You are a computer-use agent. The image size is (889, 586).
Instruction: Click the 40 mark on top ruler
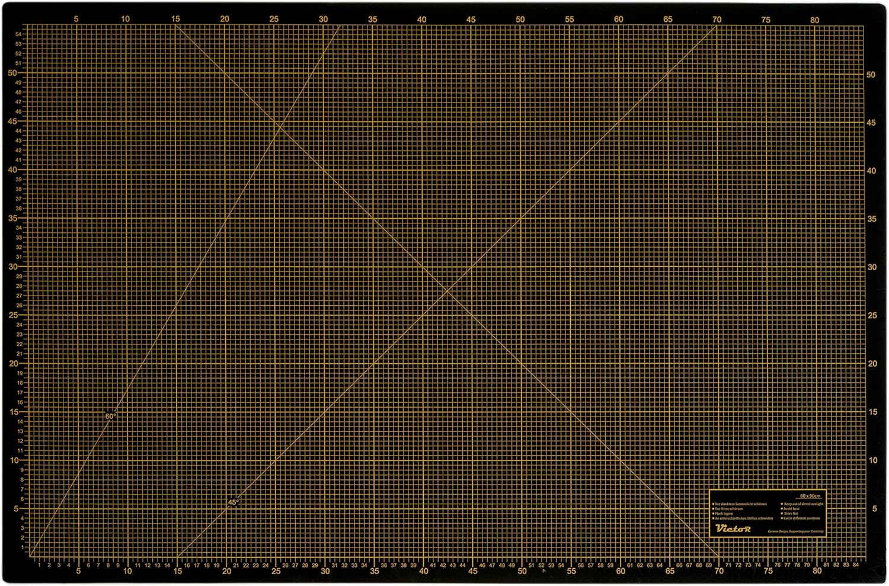click(421, 19)
